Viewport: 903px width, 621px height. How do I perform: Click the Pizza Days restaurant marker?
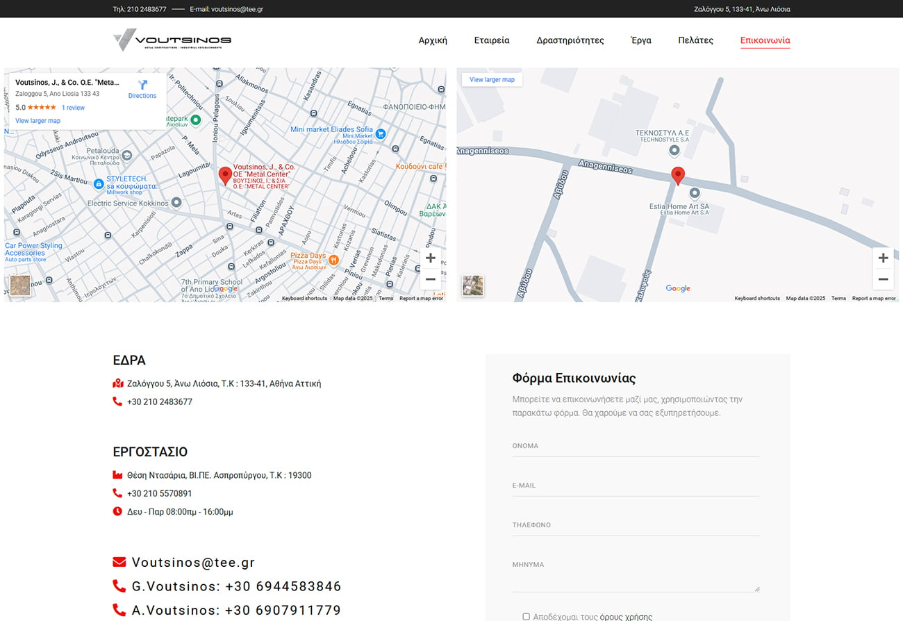333,260
